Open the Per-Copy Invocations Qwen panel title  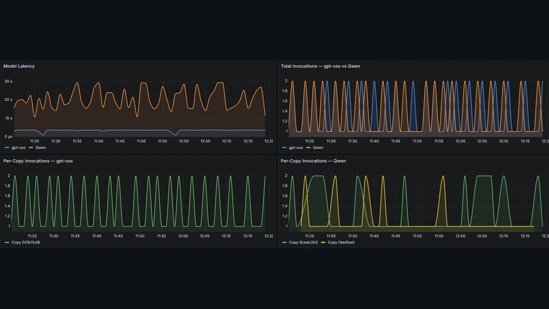313,161
